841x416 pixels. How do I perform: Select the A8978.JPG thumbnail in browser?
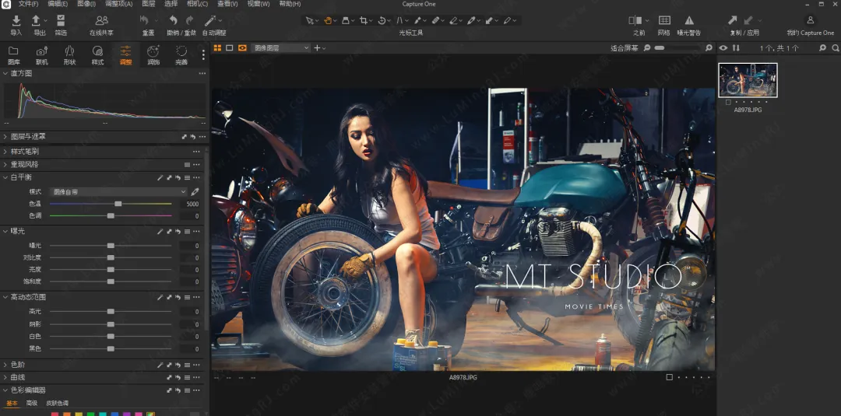748,80
